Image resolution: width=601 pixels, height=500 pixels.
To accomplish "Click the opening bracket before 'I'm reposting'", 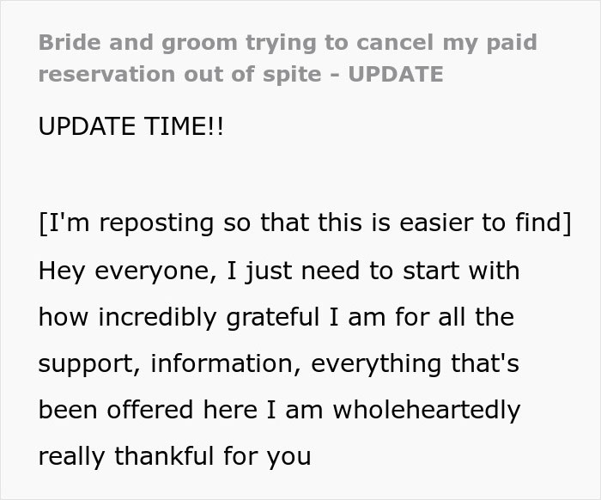I will tap(42, 223).
